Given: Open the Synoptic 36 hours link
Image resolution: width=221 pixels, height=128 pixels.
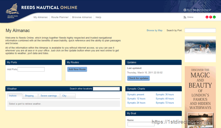Looking at the screenshot, I should click(165, 95).
